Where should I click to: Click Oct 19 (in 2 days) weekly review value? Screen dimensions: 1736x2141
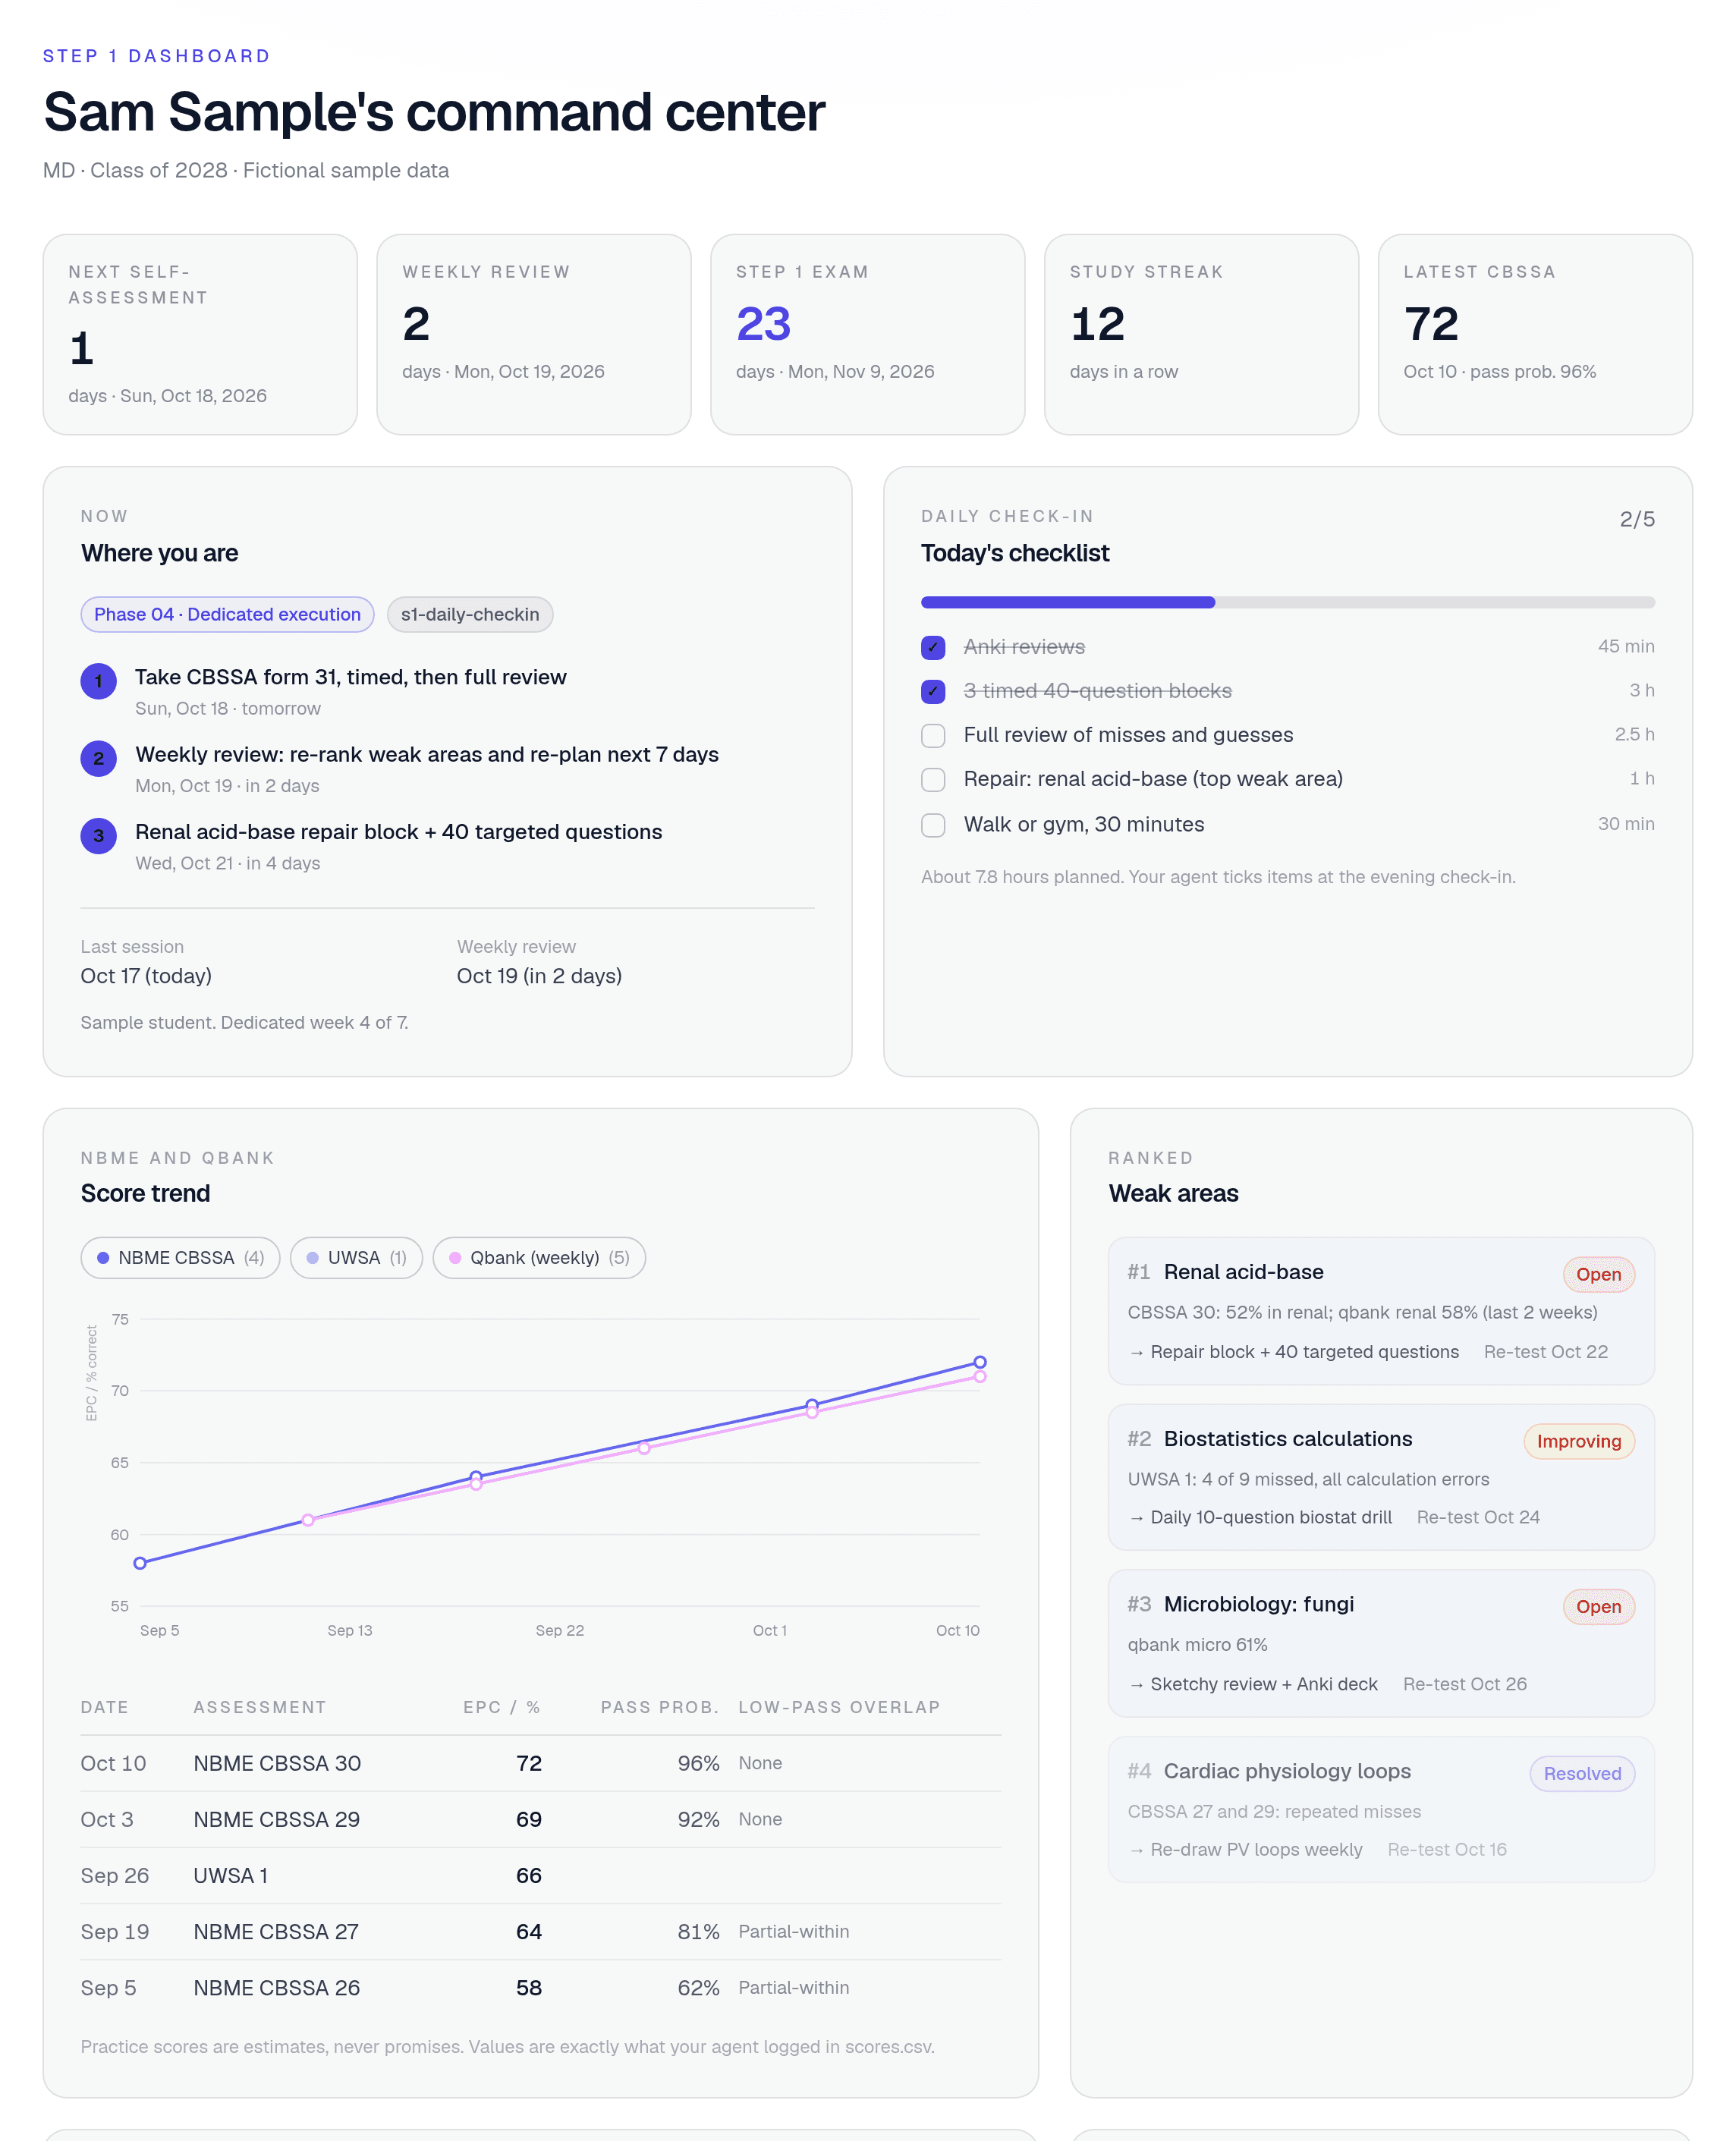[x=539, y=976]
